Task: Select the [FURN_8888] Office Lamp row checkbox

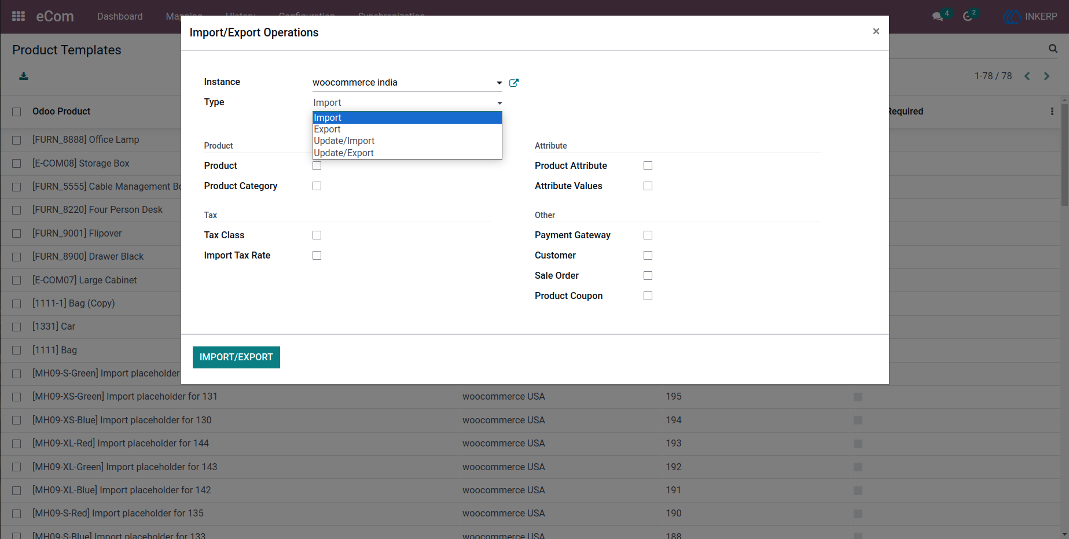Action: point(17,140)
